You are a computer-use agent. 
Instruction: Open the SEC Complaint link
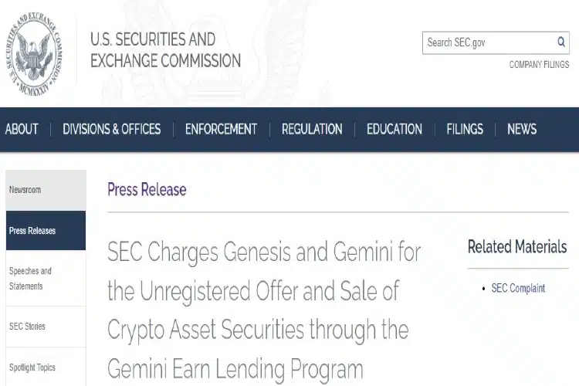[518, 288]
